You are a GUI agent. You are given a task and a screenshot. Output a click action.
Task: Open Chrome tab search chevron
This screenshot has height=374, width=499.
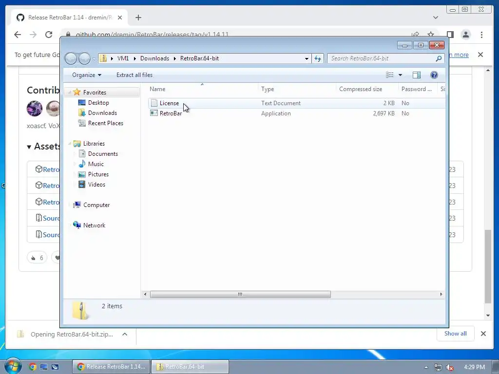[435, 18]
